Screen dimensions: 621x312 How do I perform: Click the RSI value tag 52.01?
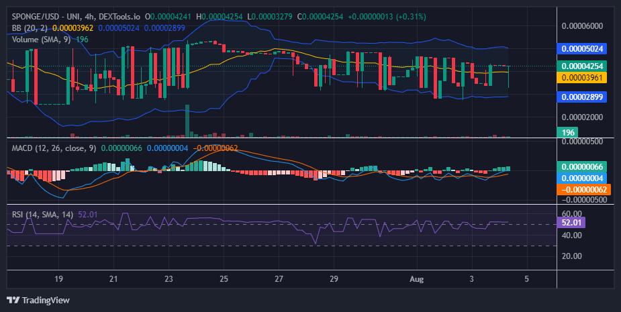(571, 223)
